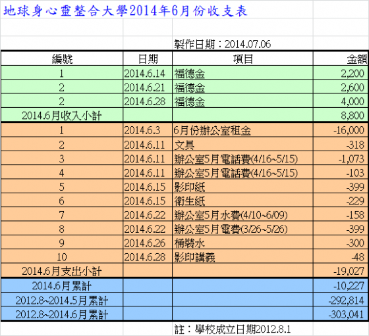This screenshot has height=336, width=369.
Task: Select the 辦公室5月水費(4/10~6/09) cell
Action: (x=242, y=214)
